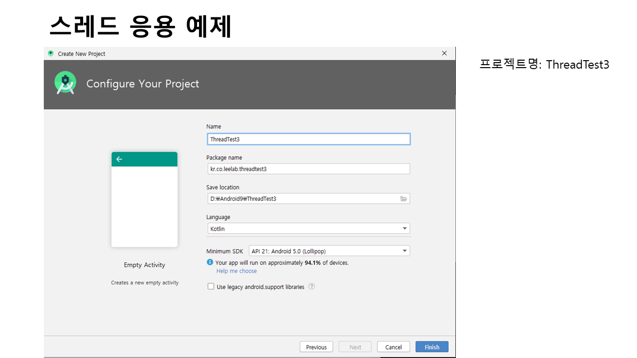Expand the Minimum SDK dropdown
Image resolution: width=637 pixels, height=358 pixels.
329,251
